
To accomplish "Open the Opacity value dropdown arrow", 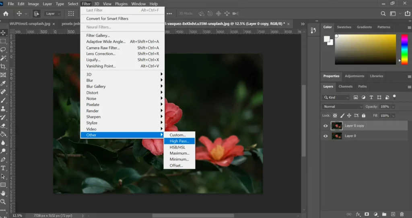I will point(393,107).
